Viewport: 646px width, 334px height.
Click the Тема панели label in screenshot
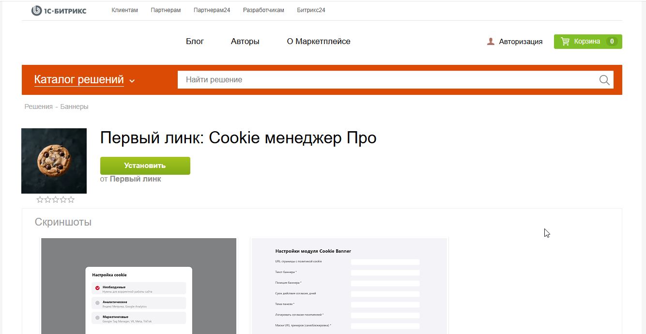click(x=285, y=304)
